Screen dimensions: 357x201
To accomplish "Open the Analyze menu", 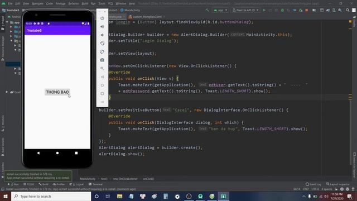I will point(61,4).
